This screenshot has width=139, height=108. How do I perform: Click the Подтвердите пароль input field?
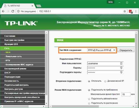click(x=105, y=72)
